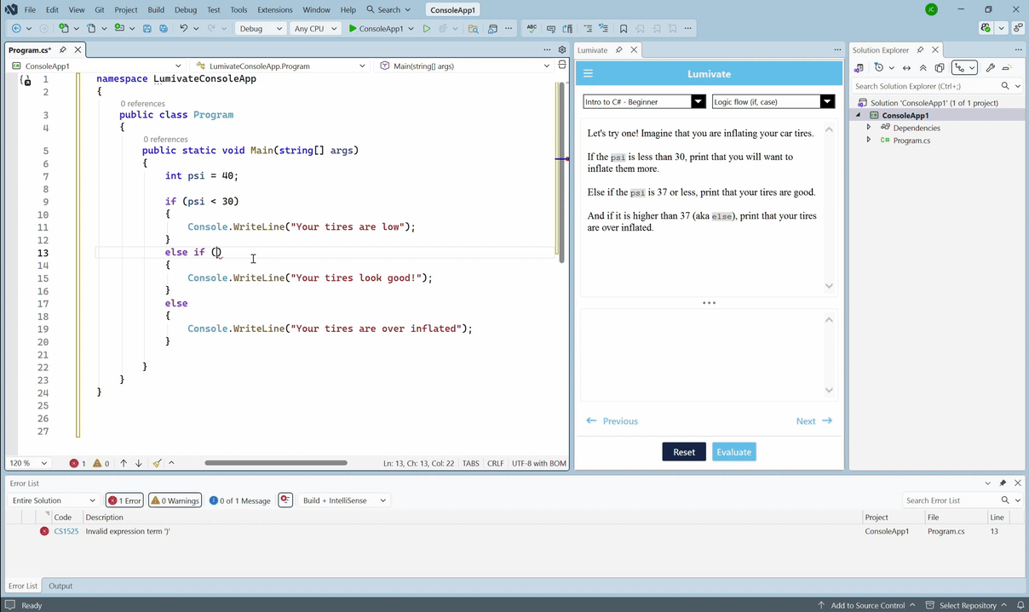The width and height of the screenshot is (1029, 612).
Task: Click the Save All toolbar icon
Action: click(x=164, y=28)
